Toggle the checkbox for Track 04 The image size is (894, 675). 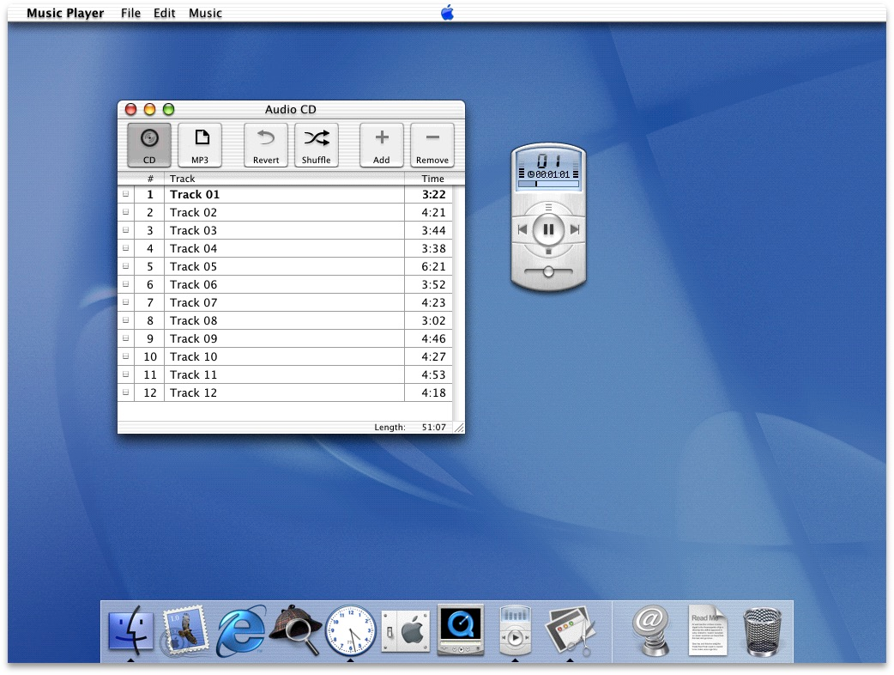pos(126,248)
